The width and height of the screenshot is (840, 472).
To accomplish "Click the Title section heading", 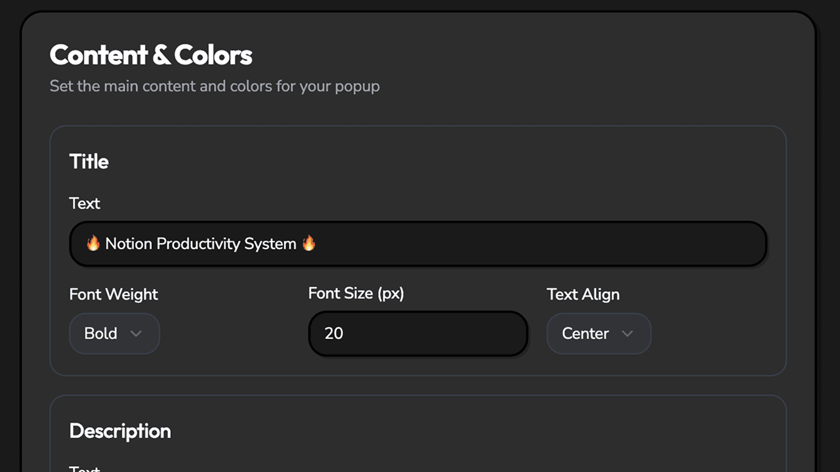I will coord(89,162).
